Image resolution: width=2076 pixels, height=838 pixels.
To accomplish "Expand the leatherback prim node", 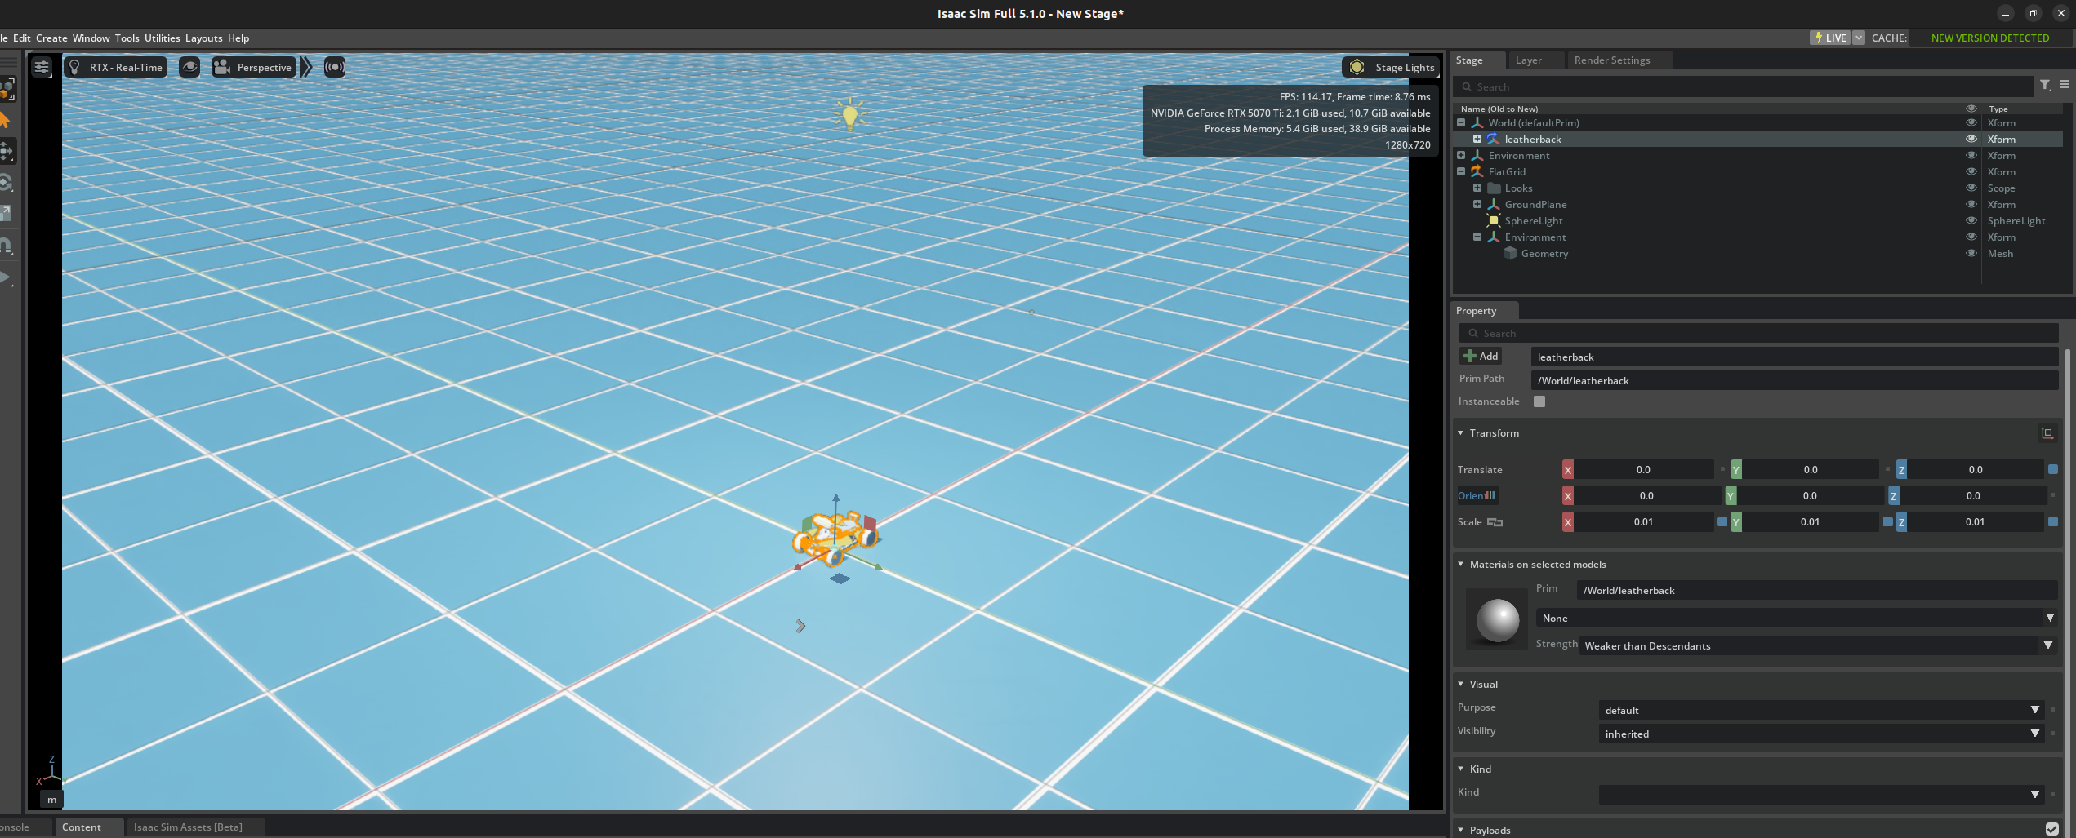I will 1477,139.
